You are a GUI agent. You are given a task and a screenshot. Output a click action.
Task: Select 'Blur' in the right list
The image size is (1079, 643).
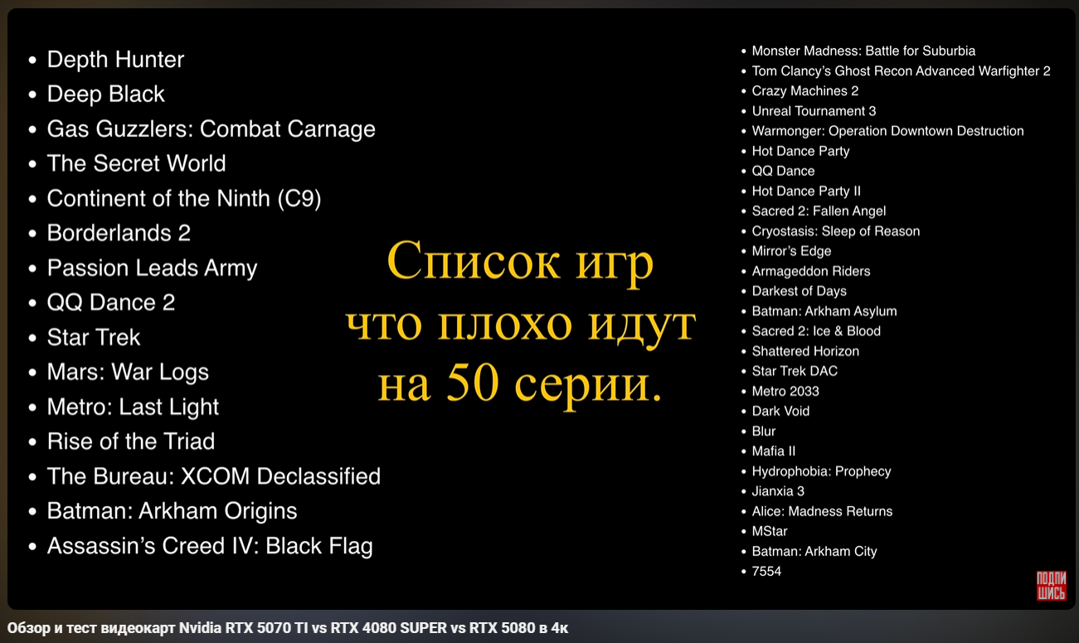coord(764,431)
